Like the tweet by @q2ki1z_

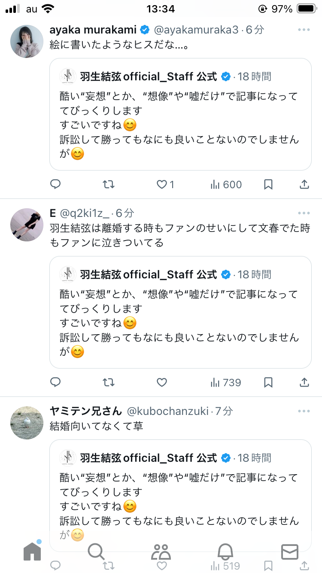[161, 382]
